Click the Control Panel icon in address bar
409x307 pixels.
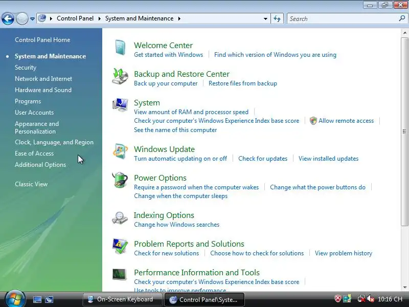[x=42, y=18]
